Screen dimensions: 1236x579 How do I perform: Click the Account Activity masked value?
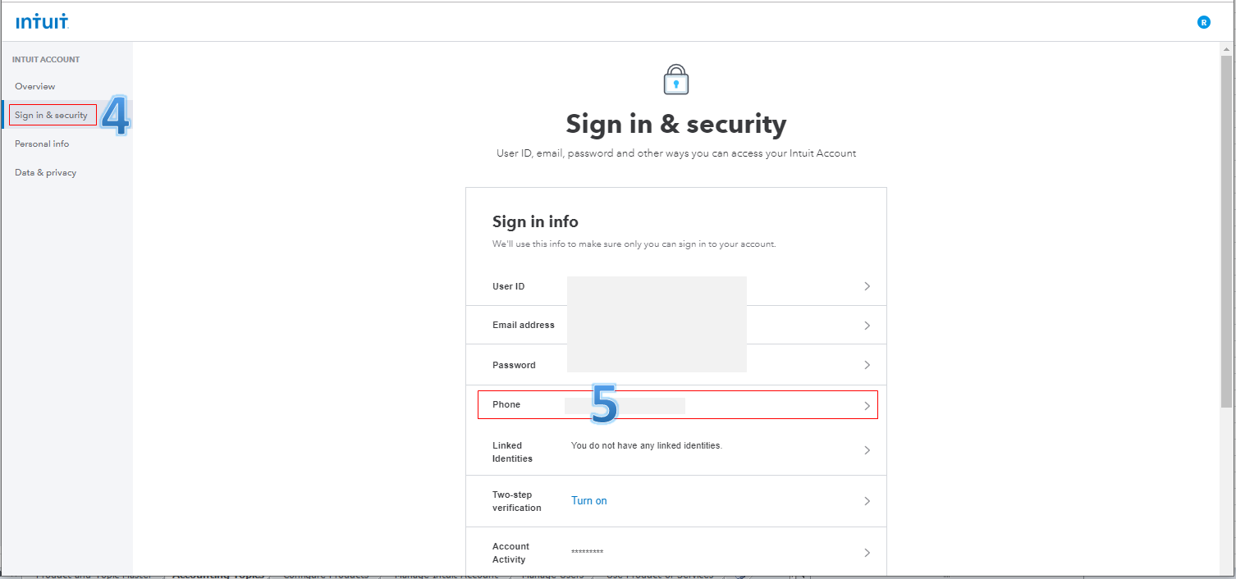click(587, 553)
